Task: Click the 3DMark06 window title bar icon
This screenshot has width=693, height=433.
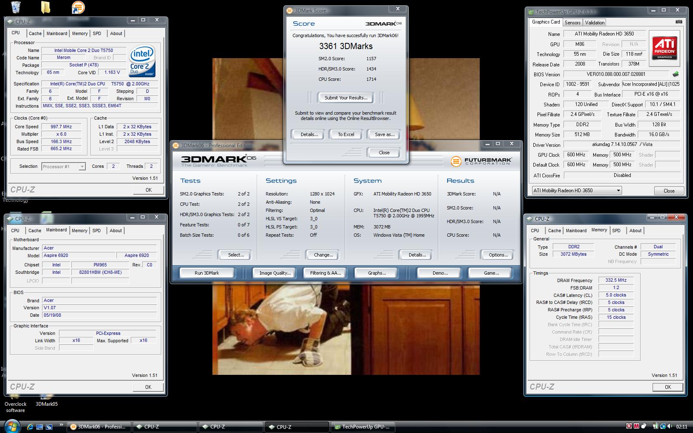Action: 176,145
